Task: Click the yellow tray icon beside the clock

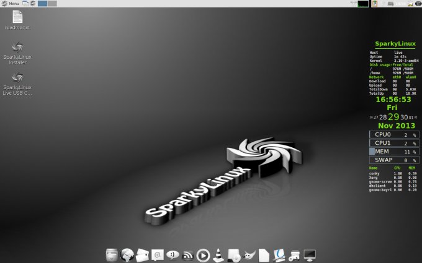Action: [410, 4]
